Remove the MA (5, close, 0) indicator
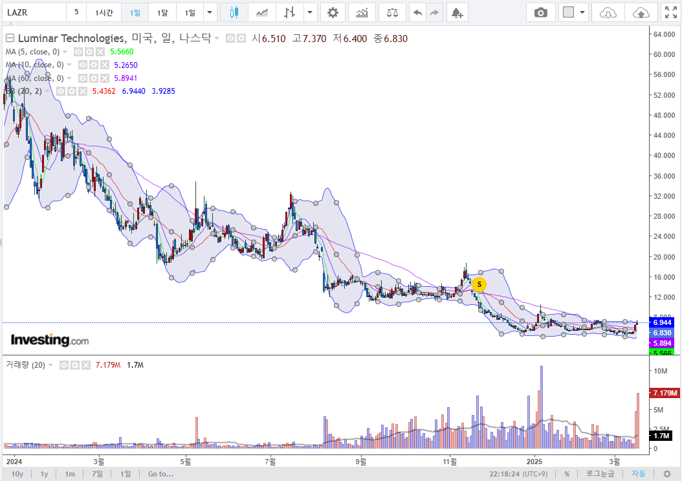The height and width of the screenshot is (481, 682). 100,52
